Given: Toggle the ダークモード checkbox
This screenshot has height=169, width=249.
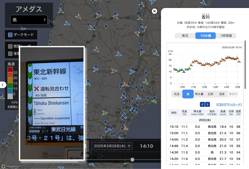Looking at the screenshot, I should coord(10,35).
